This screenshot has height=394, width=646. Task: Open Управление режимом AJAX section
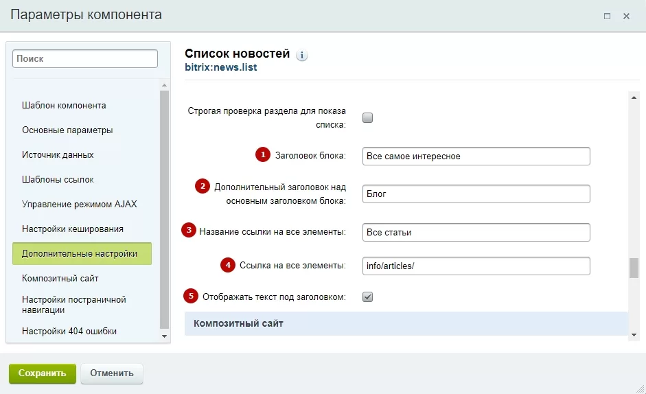coord(79,205)
